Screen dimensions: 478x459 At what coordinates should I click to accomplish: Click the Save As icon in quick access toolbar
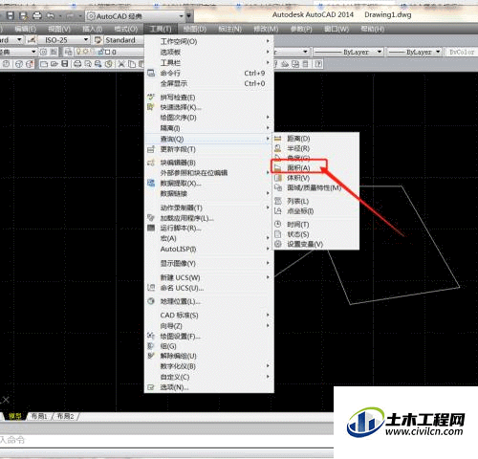click(x=23, y=16)
